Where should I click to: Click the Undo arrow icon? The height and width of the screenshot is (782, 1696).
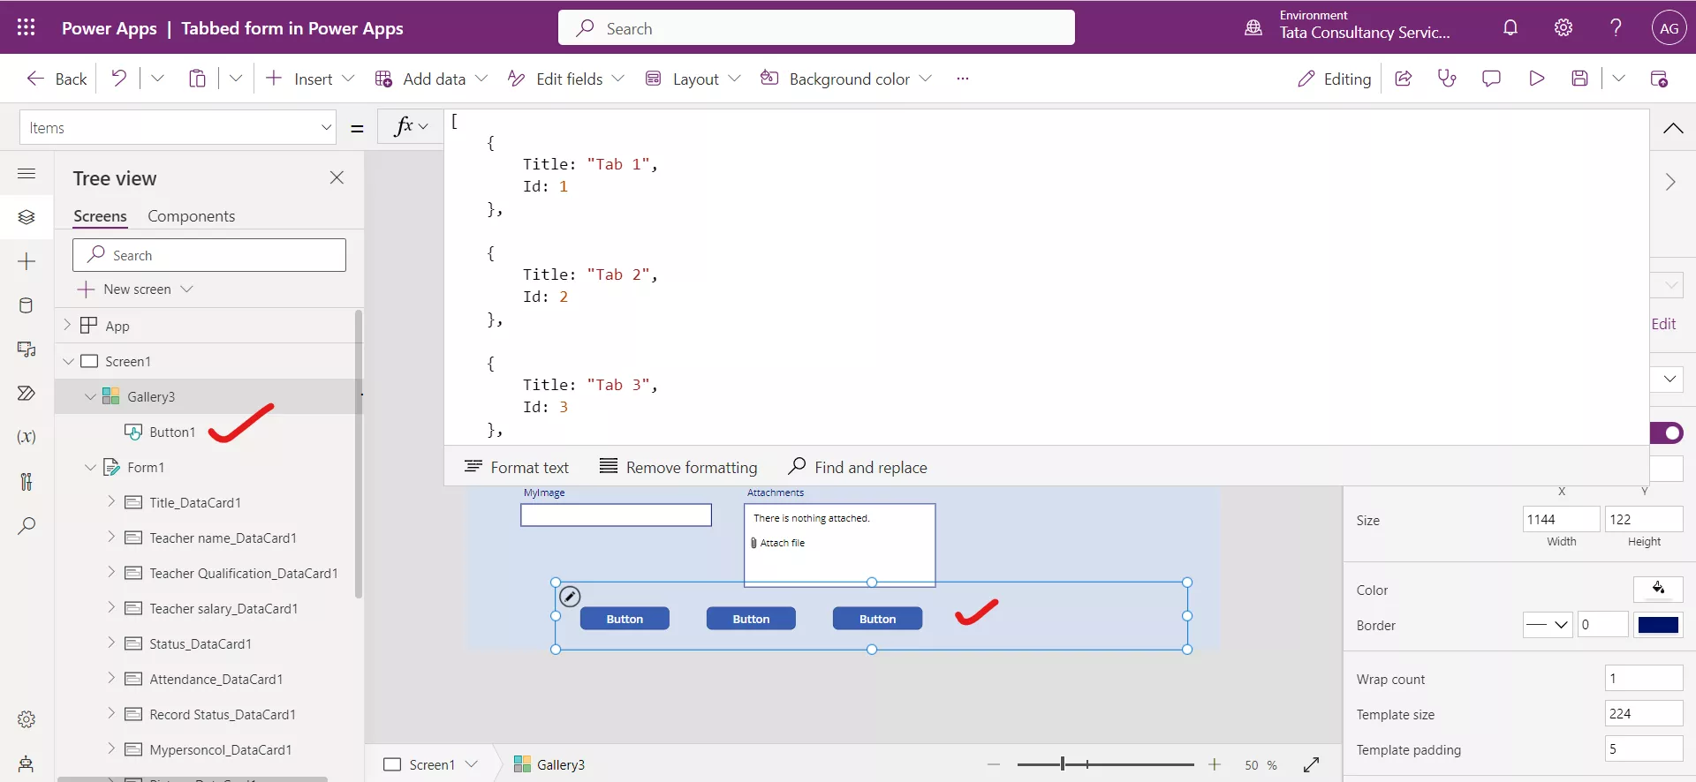point(118,79)
